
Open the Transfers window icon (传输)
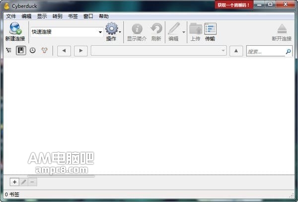click(x=210, y=29)
